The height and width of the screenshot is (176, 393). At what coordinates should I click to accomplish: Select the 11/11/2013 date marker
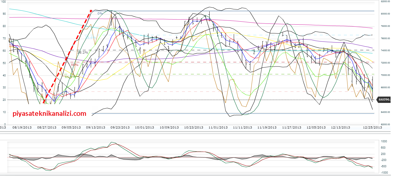pos(242,127)
